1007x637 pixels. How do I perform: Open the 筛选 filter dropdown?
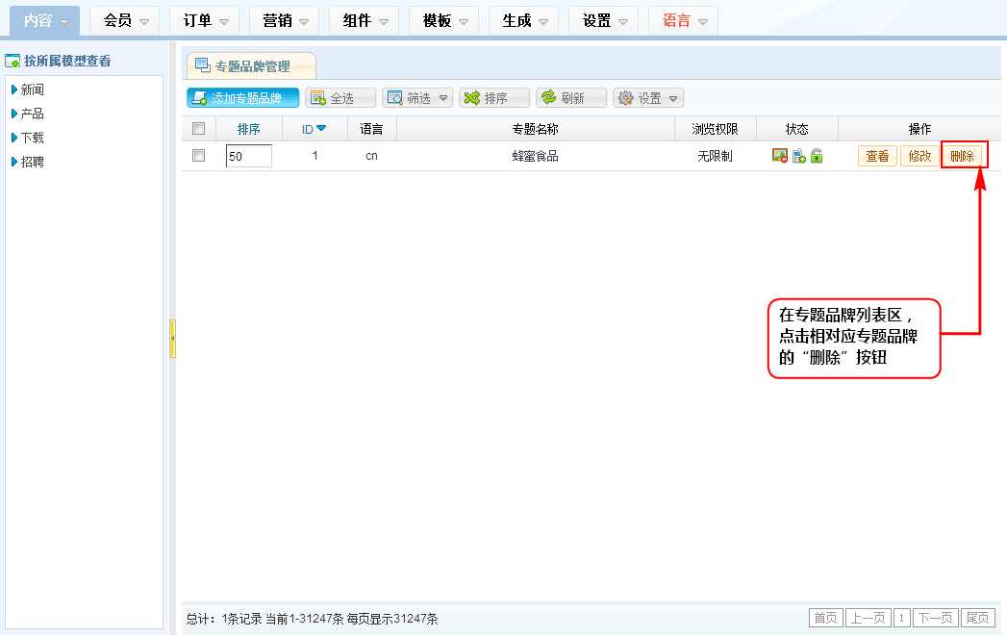coord(417,98)
